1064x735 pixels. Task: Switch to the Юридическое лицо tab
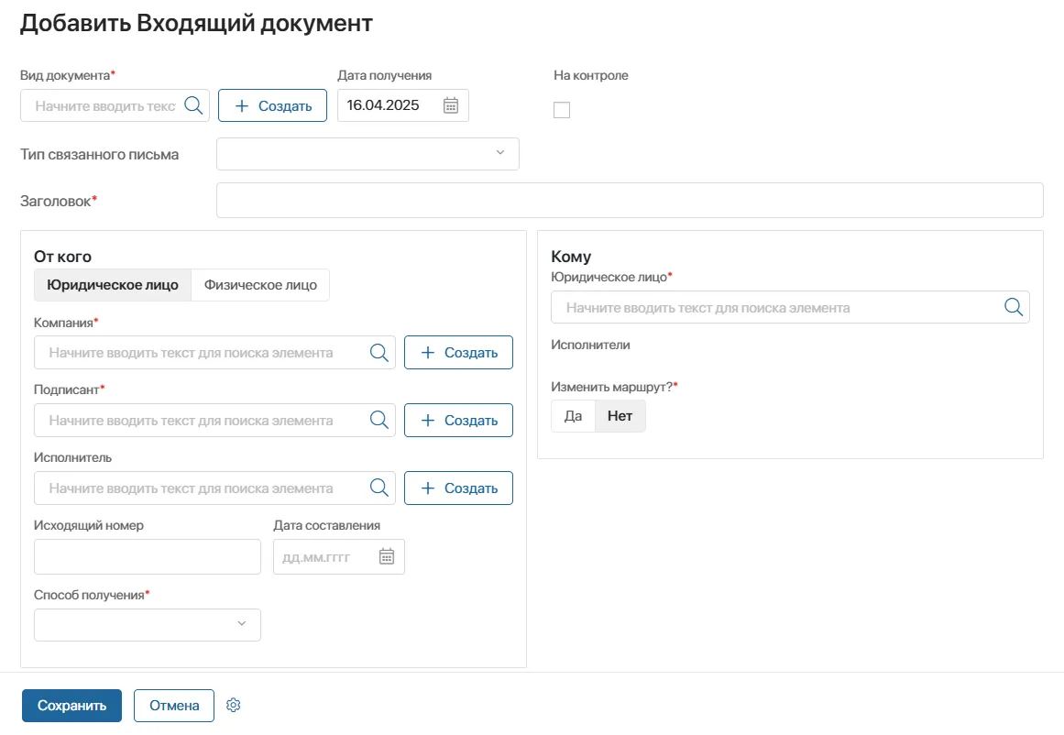pyautogui.click(x=112, y=284)
